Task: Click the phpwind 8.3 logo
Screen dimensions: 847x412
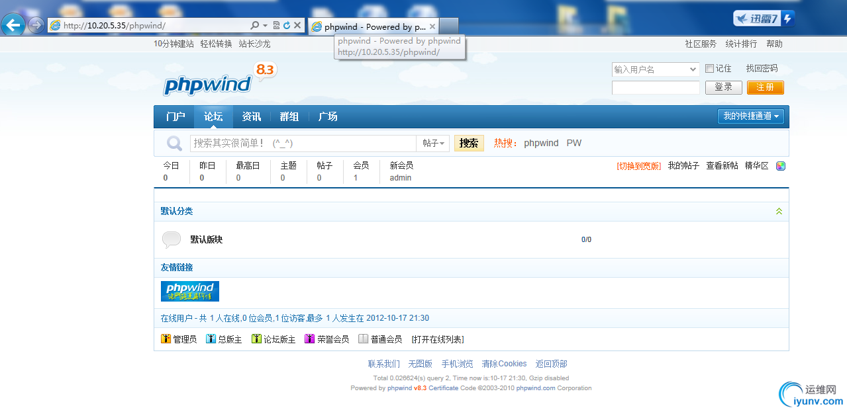Action: click(219, 79)
